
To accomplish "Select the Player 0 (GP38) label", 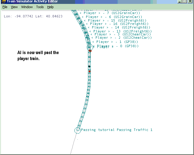I will click(x=116, y=46).
